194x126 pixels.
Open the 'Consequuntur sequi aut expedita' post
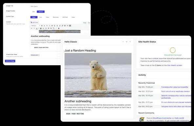(x=175, y=87)
